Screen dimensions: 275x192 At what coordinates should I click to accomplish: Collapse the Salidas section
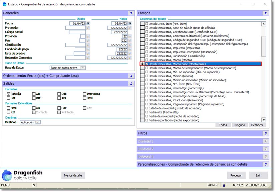tap(131, 84)
